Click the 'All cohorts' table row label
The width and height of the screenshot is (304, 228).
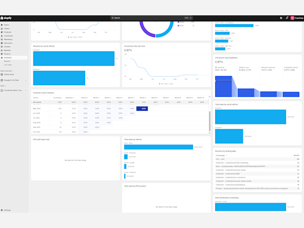pyautogui.click(x=37, y=102)
